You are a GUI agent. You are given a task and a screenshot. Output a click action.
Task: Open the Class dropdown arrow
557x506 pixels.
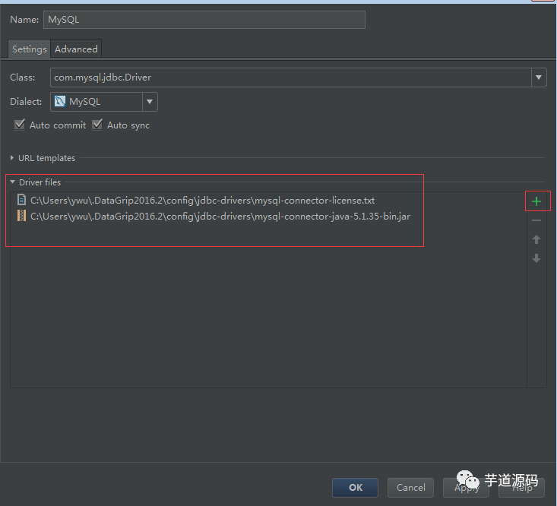[539, 77]
